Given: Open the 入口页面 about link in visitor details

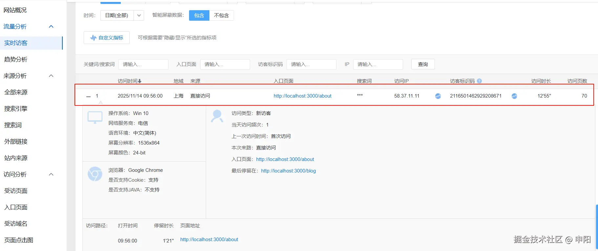Looking at the screenshot, I should tap(285, 159).
